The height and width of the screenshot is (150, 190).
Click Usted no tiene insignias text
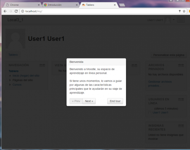click(x=166, y=137)
